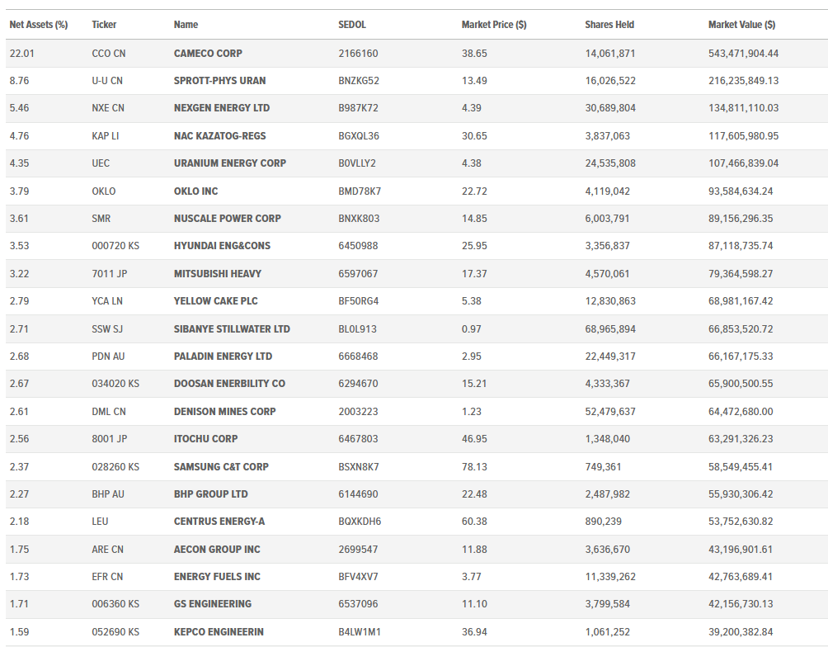828x647 pixels.
Task: Select ticker 7011 JP
Action: 110,274
